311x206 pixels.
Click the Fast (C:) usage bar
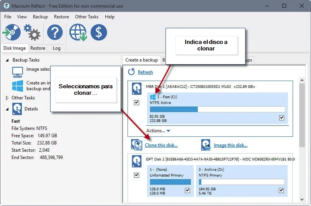218,109
